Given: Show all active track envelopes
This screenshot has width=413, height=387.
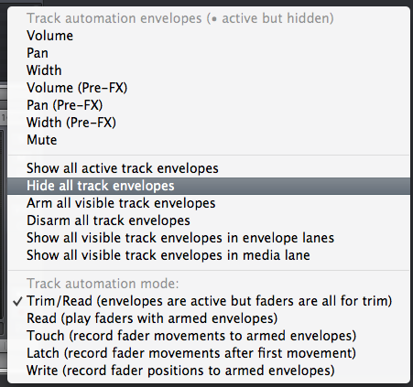Looking at the screenshot, I should coord(209,168).
